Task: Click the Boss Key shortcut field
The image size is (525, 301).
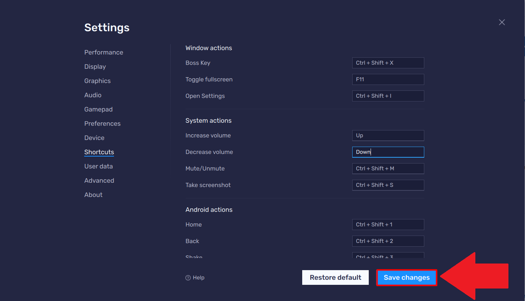Action: 388,62
